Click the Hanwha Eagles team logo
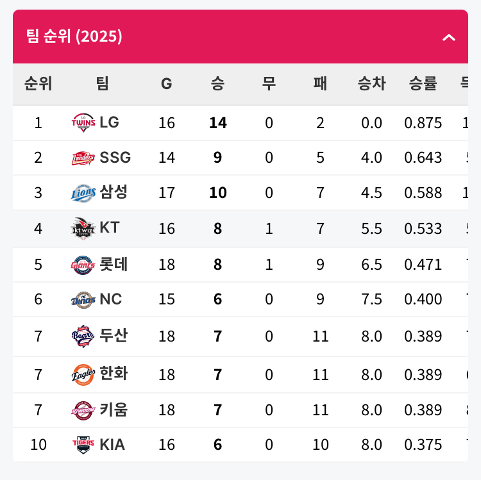This screenshot has height=480, width=481. (x=83, y=374)
